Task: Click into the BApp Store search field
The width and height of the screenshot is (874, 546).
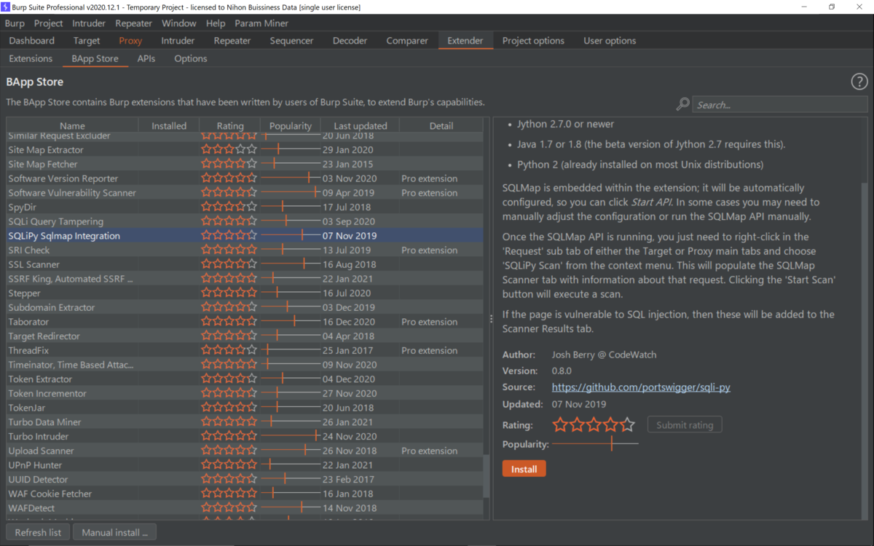Action: pyautogui.click(x=779, y=105)
